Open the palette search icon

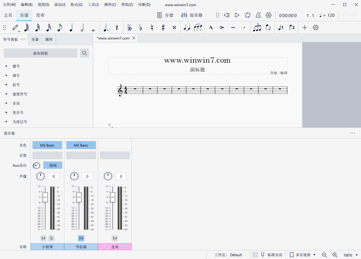(84, 53)
